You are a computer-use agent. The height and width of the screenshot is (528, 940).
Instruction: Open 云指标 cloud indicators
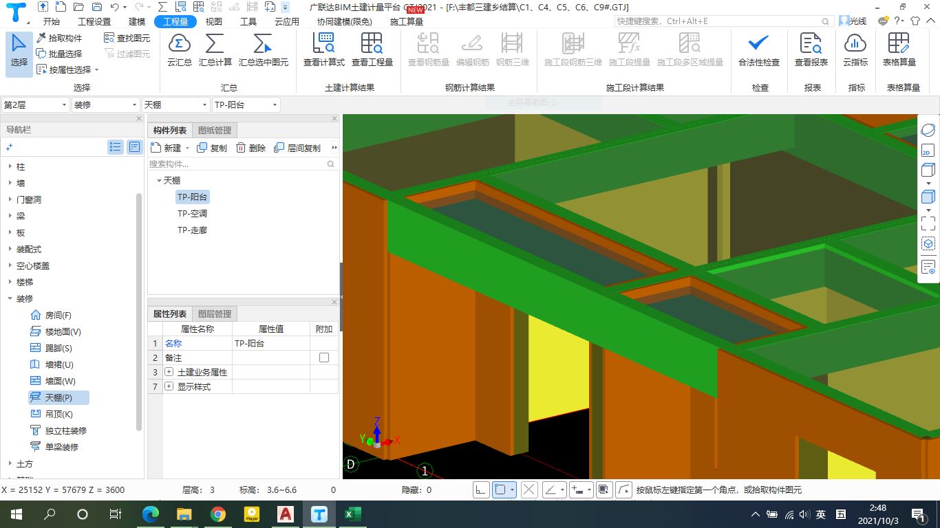855,50
